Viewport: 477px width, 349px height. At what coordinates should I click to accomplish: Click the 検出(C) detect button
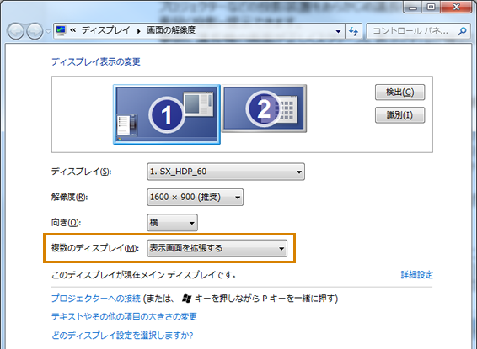[399, 93]
